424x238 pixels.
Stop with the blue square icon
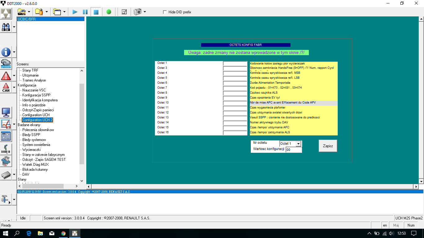96,12
